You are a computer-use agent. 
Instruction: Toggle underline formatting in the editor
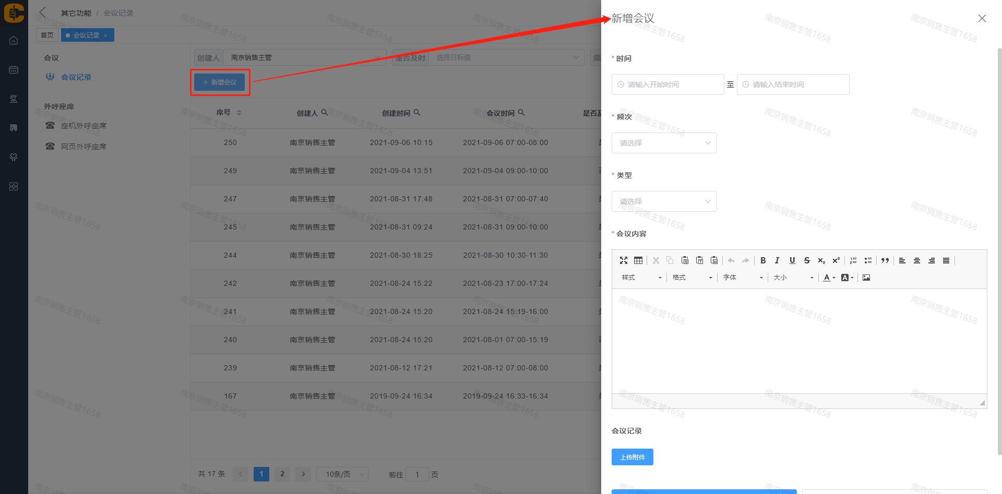(x=792, y=260)
